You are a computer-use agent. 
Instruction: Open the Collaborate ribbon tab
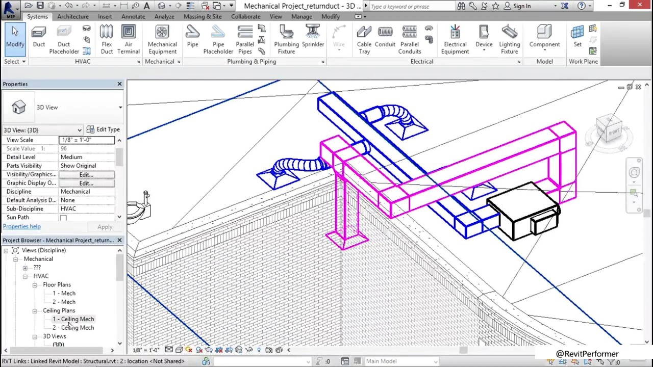(x=245, y=16)
